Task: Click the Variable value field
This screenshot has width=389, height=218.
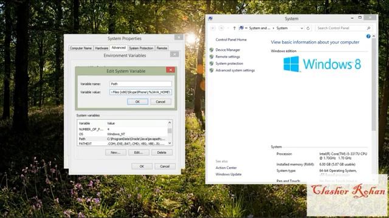Action: click(140, 92)
